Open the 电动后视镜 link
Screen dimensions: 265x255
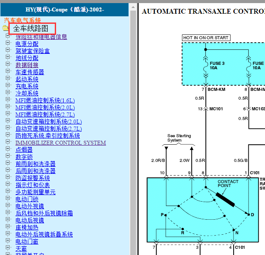(30, 221)
